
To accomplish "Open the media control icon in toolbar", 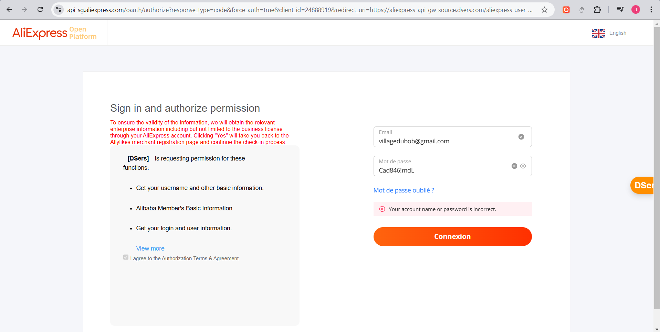I will [620, 10].
